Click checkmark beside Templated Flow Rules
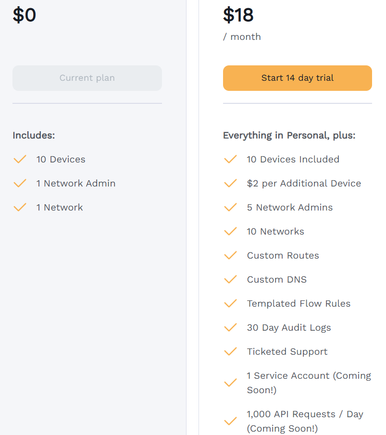Viewport: 386px width, 435px height. pos(230,303)
